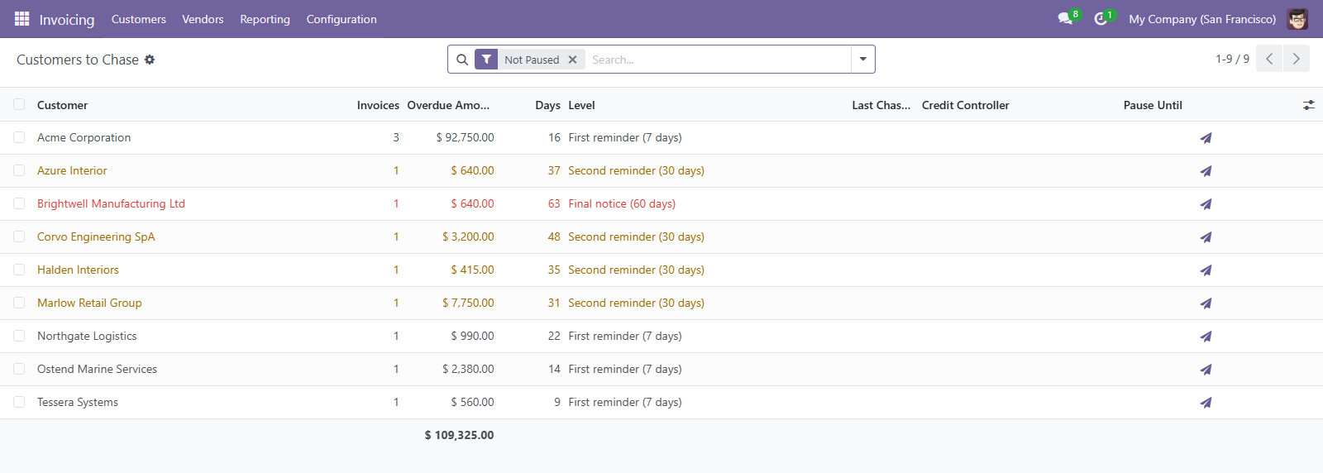Click the $ 109,325.00 total

click(x=459, y=435)
